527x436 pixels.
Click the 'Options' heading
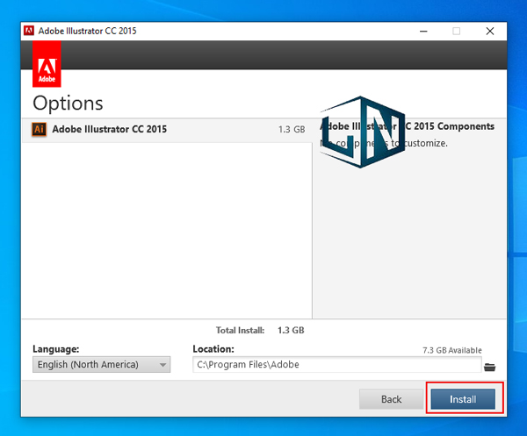click(x=68, y=104)
